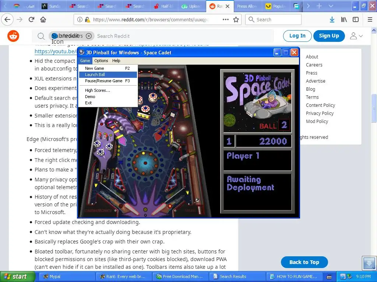List all tabs dropdown arrow
Screen dimensions: 377x282
pos(331,6)
